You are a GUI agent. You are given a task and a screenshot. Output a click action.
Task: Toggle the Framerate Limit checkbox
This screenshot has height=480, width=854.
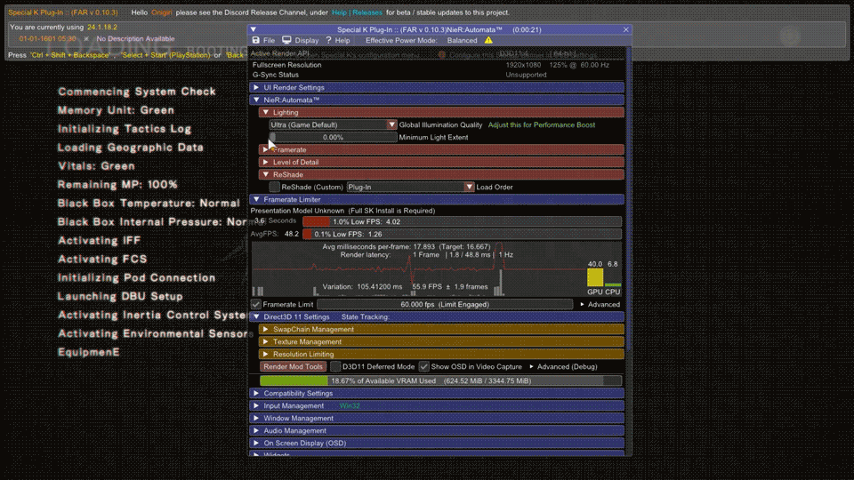point(256,304)
